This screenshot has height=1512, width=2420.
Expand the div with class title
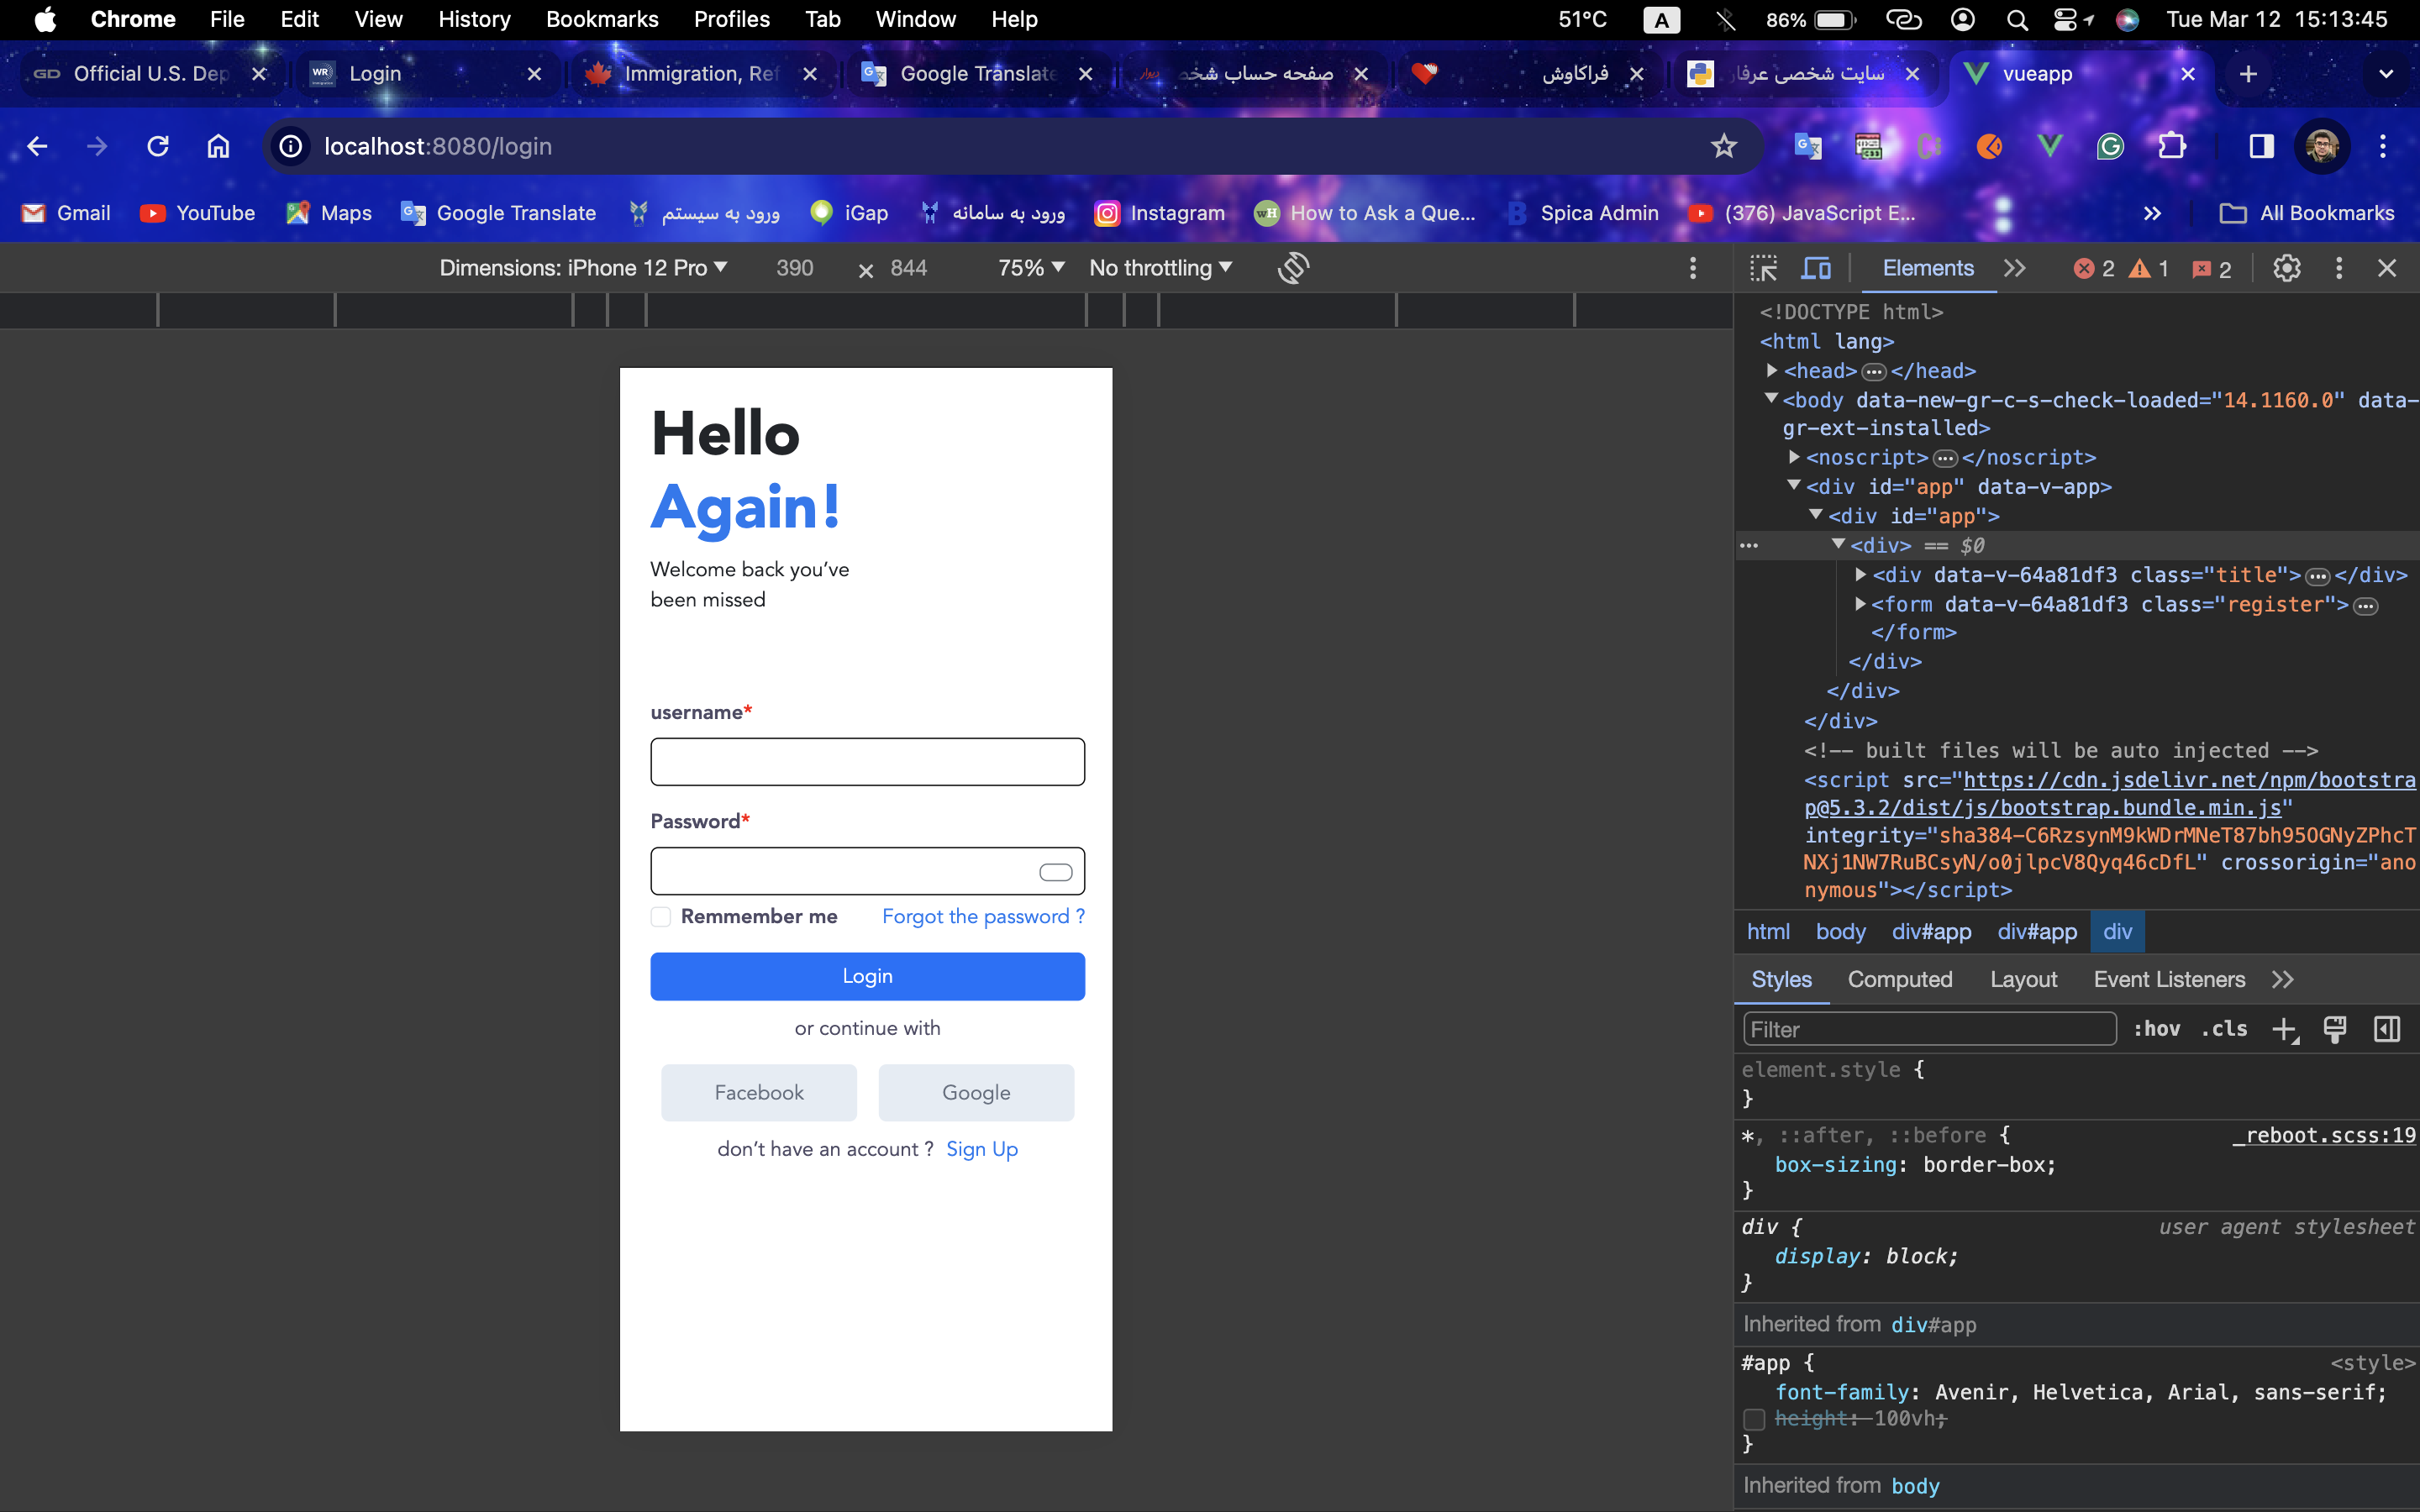1861,575
